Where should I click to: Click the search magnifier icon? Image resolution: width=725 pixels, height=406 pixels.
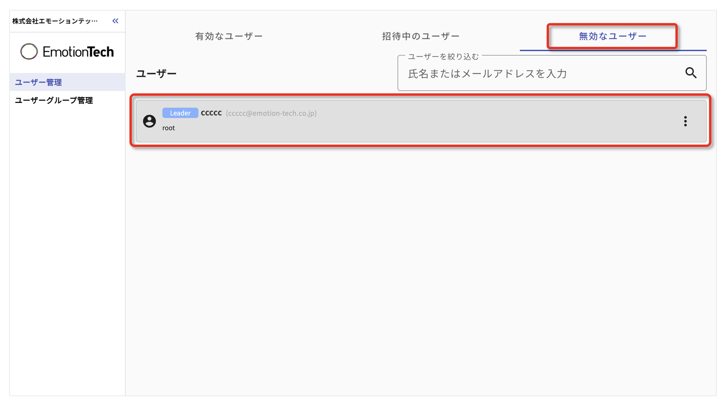pos(691,73)
